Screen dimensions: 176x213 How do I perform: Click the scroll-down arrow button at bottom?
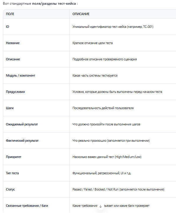[x=100, y=206]
